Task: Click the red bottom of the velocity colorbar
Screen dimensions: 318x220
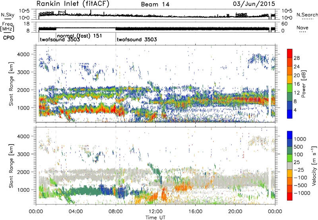Action: click(x=290, y=196)
